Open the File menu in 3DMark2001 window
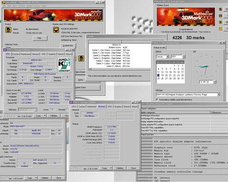This screenshot has height=182, width=228. pyautogui.click(x=4, y=6)
